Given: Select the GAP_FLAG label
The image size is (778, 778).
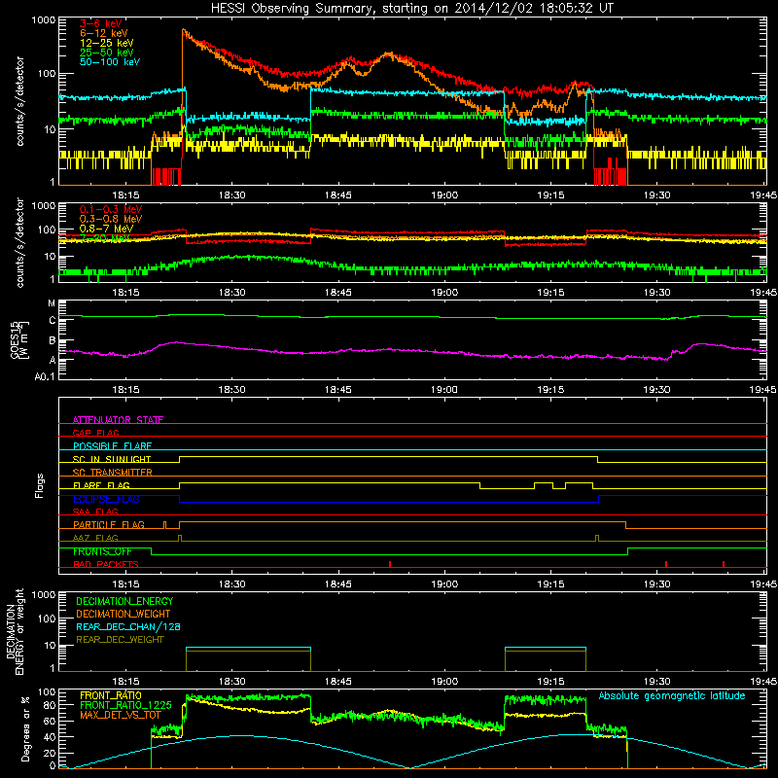Looking at the screenshot, I should [x=95, y=433].
